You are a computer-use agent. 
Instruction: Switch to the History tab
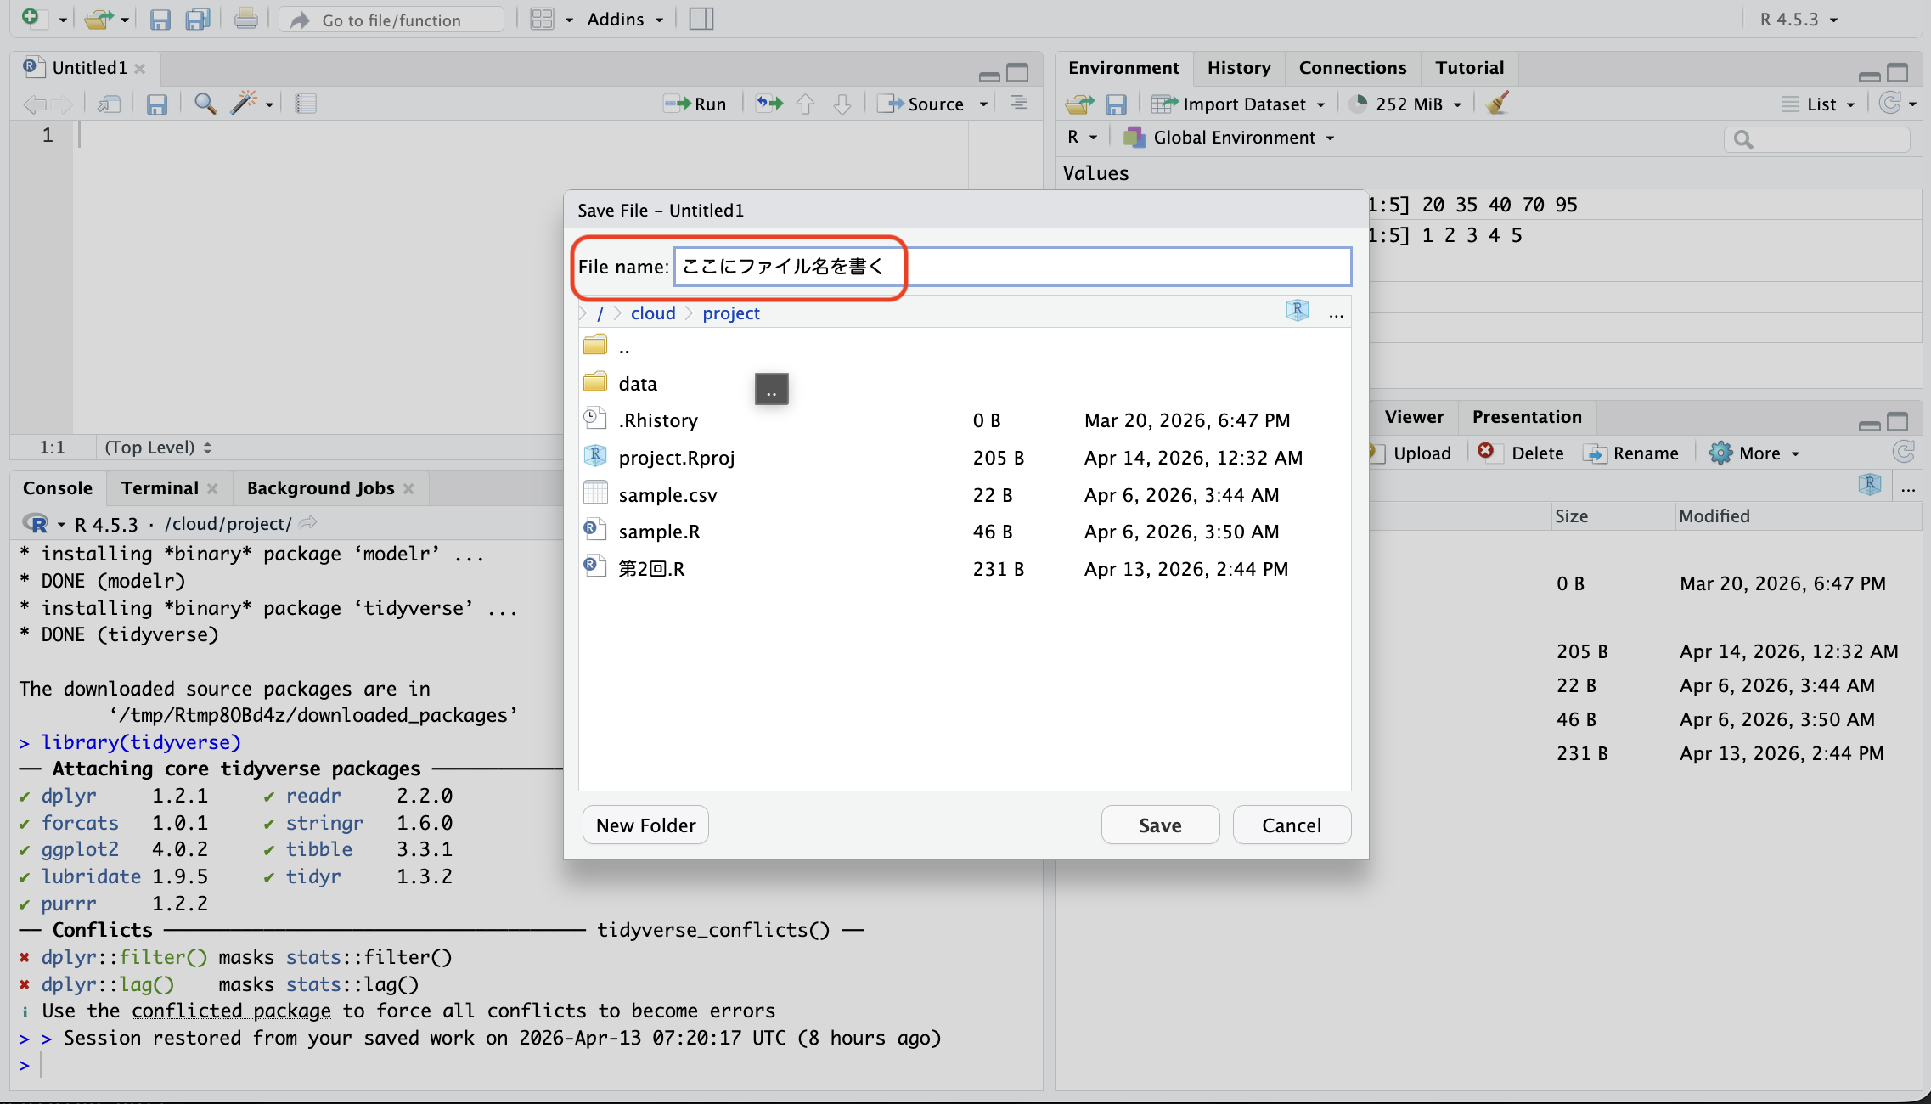pos(1239,68)
